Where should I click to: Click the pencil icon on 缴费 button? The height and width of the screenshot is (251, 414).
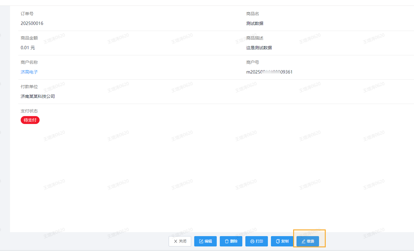[x=303, y=241]
